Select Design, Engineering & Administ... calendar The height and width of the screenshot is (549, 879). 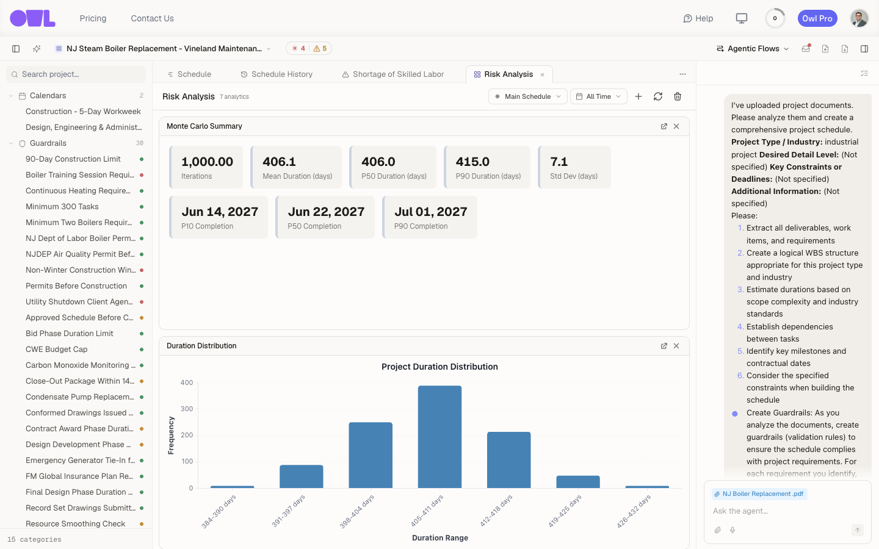click(x=84, y=127)
